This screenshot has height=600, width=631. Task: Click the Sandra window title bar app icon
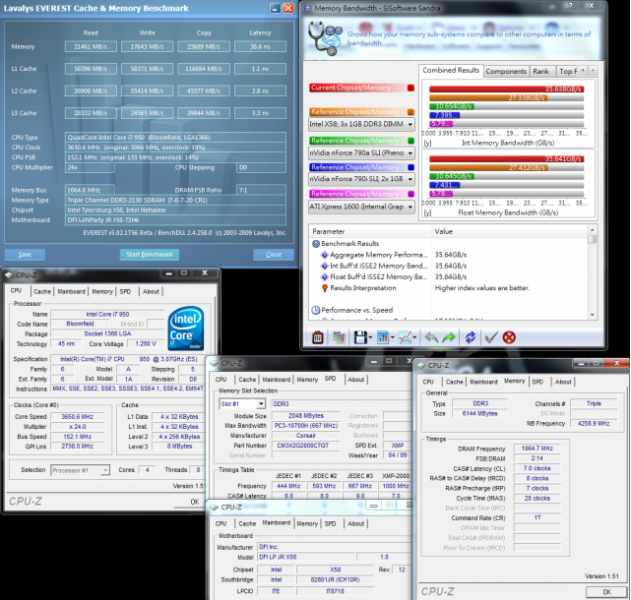308,8
